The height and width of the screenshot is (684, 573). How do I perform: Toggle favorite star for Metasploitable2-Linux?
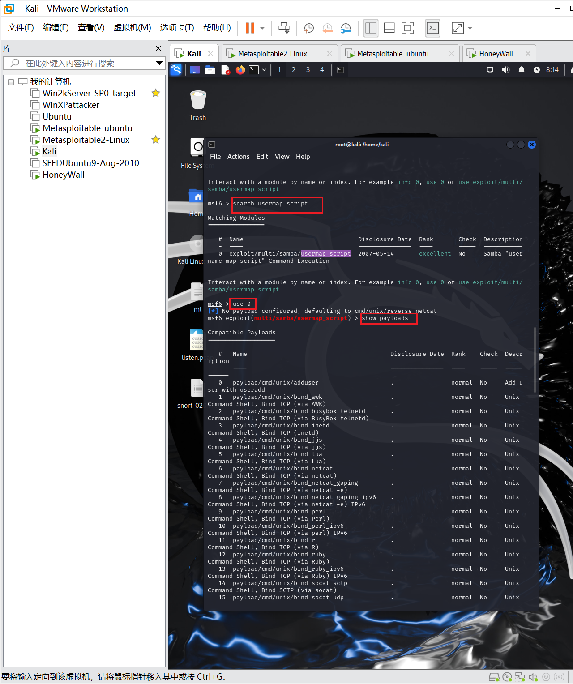(156, 140)
